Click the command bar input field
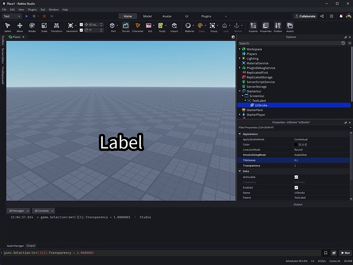 162,253
